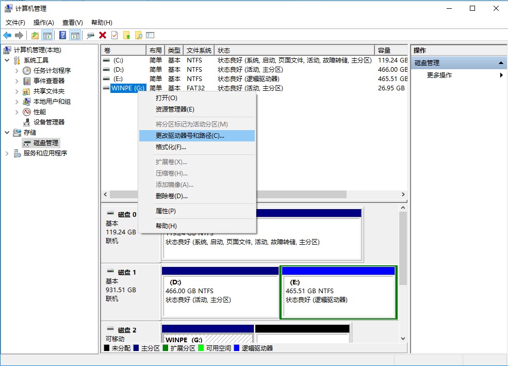Click the red X delete toolbar icon
The image size is (508, 366).
pyautogui.click(x=103, y=35)
